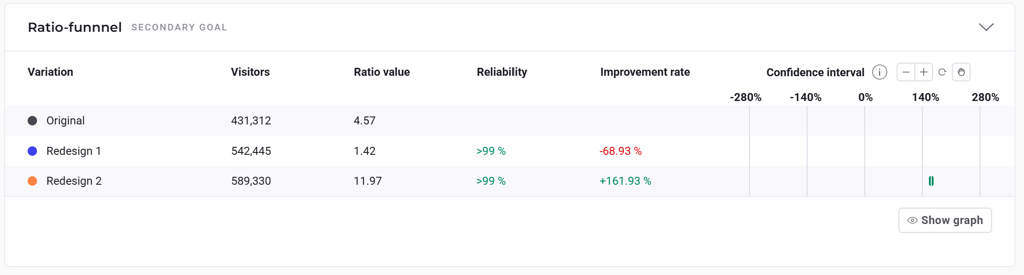Click the Original variation name
Screen dimensions: 1024x275
tap(66, 121)
